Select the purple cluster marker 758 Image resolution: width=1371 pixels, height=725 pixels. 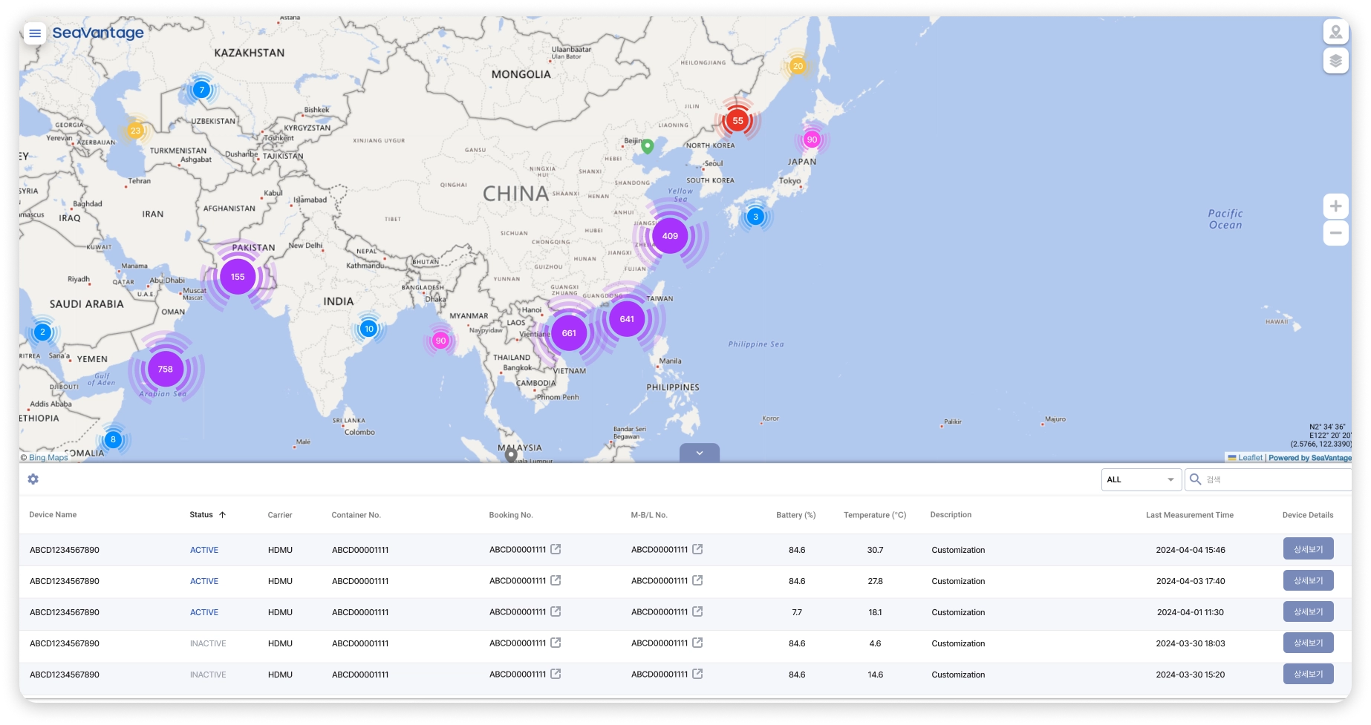click(x=165, y=369)
